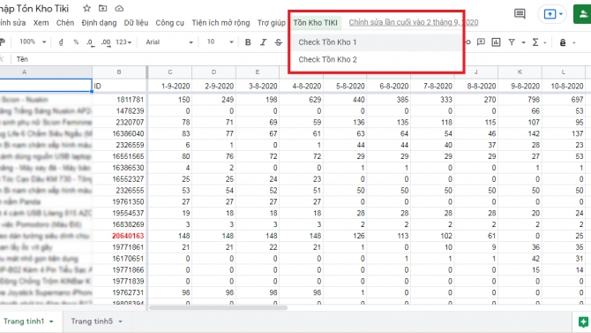Screen dimensions: 591x333
Task: Select cell with value 798
Action: pyautogui.click(x=520, y=100)
